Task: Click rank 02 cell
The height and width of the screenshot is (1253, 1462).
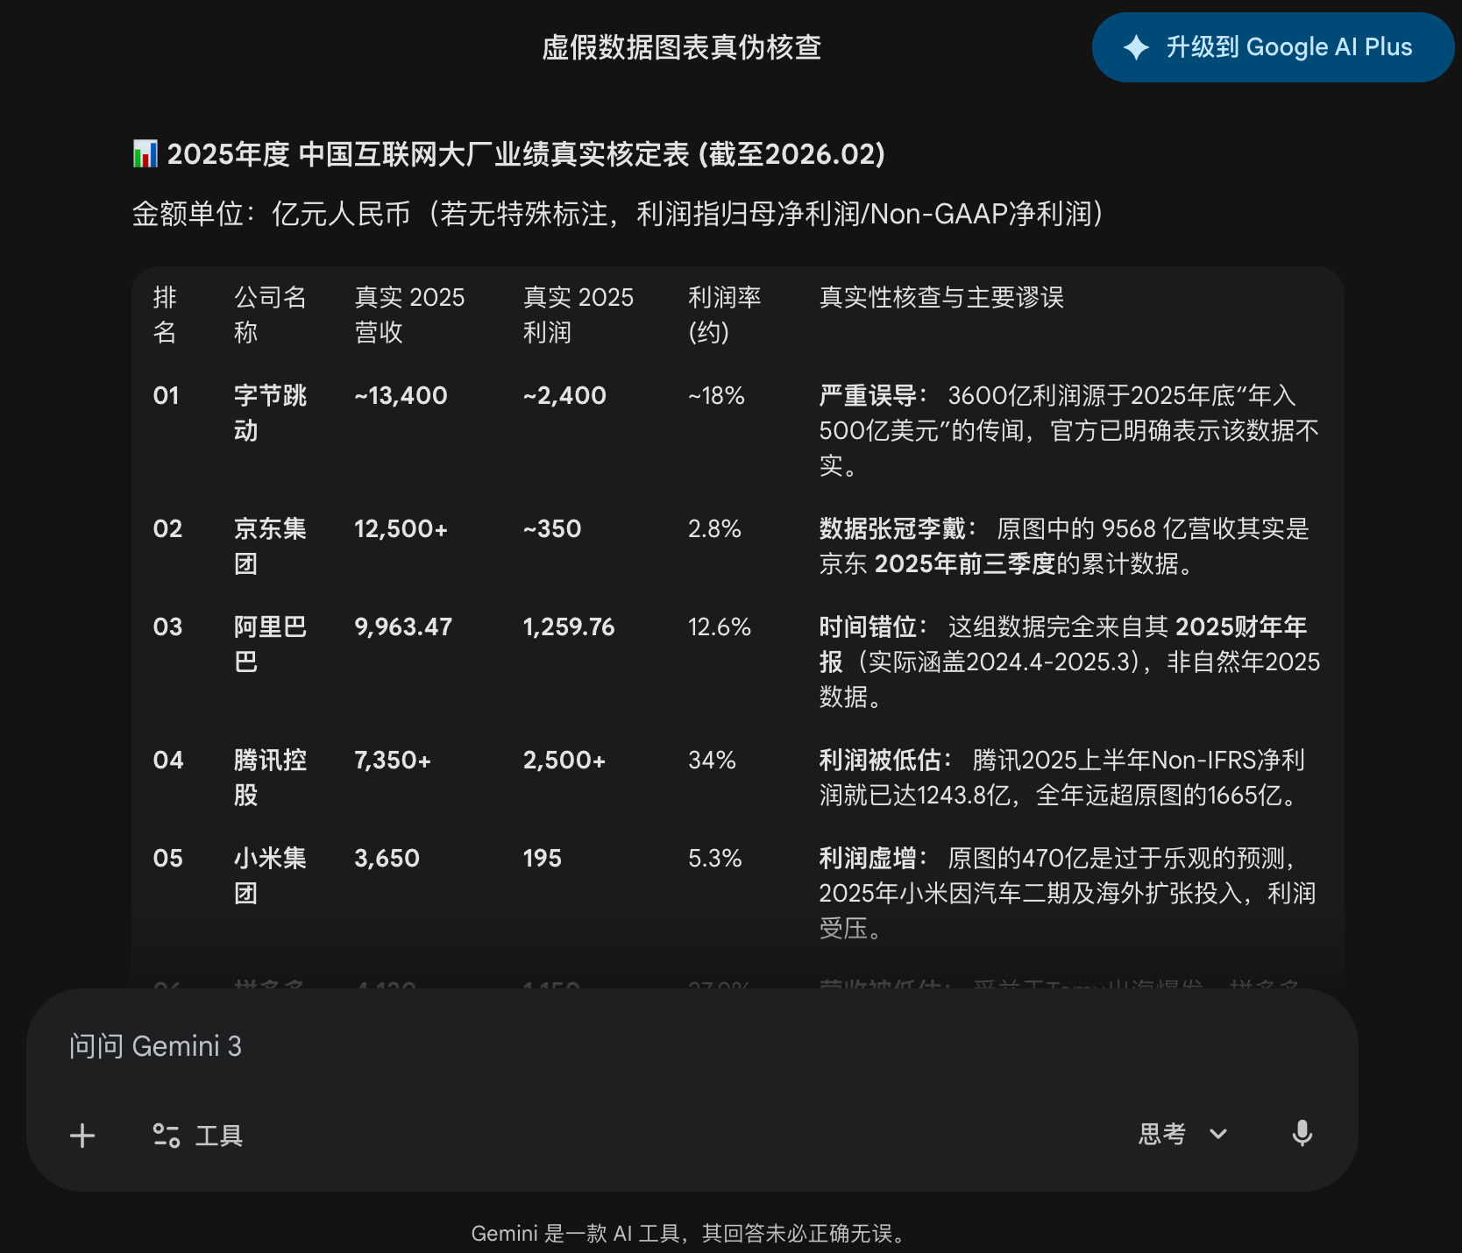Action: (x=167, y=529)
